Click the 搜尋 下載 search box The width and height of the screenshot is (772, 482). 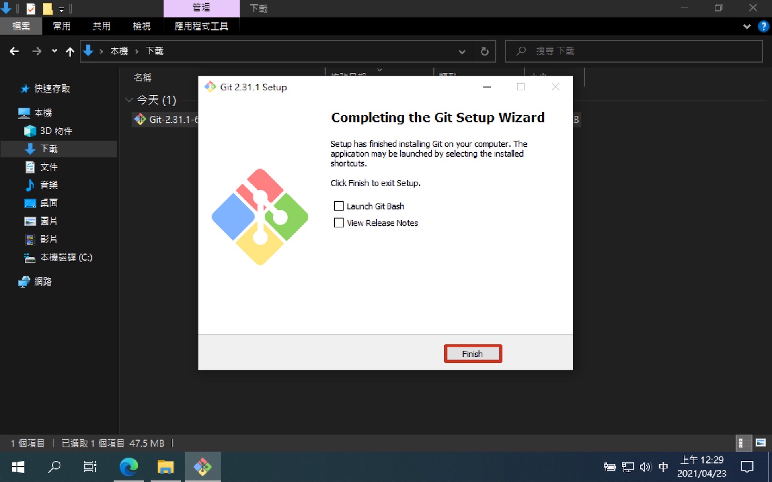[x=634, y=51]
